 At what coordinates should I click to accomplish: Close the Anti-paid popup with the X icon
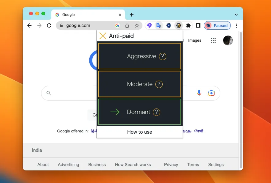coord(103,36)
